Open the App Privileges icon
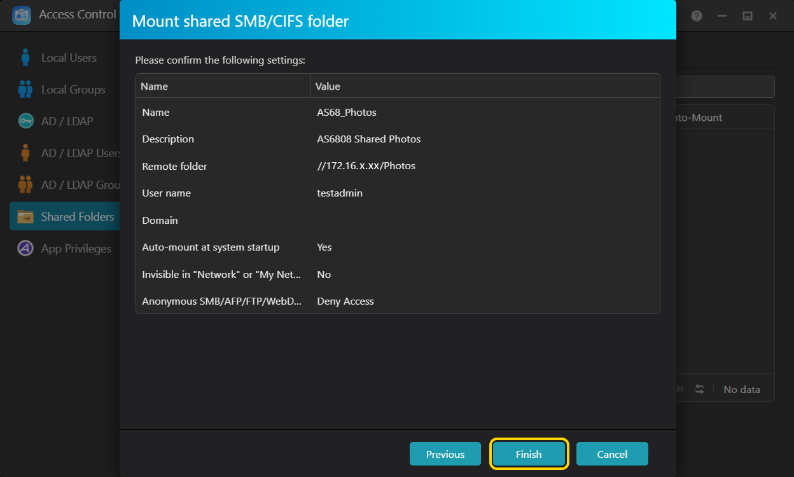The image size is (794, 477). [x=25, y=249]
